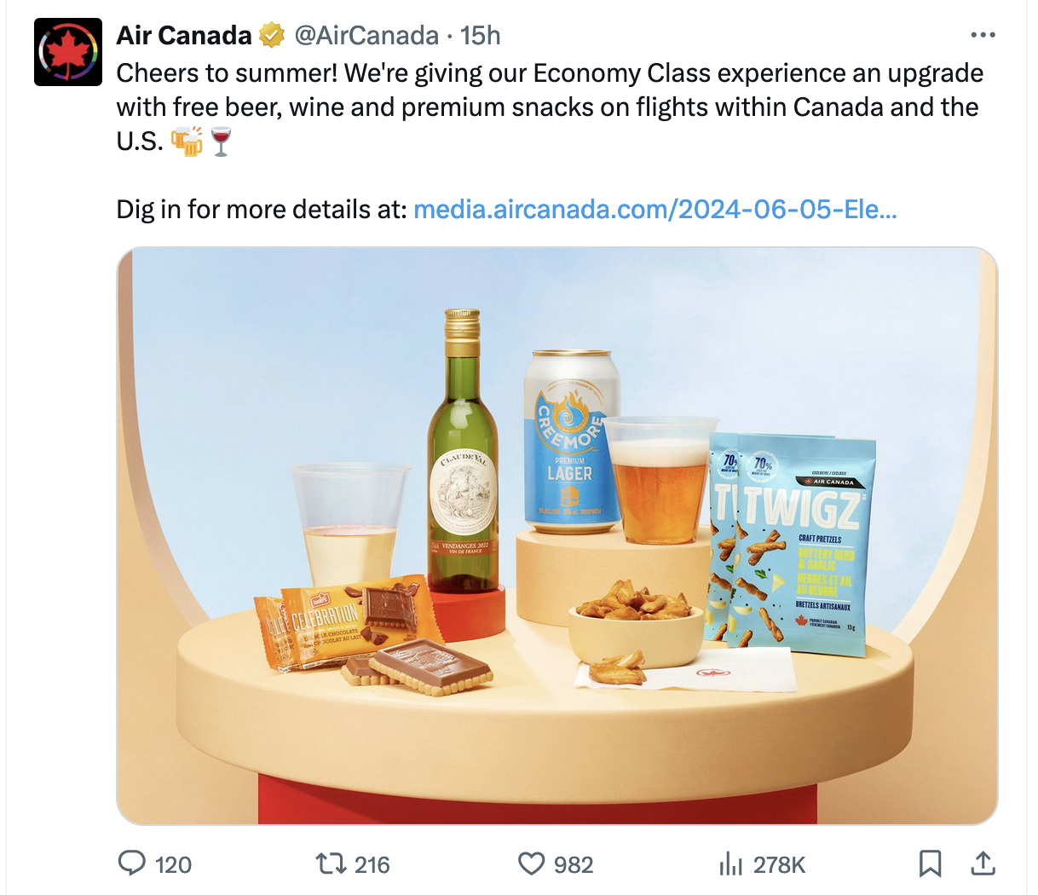Click the Air Canada display name
Screen dimensions: 1038x895
184,36
